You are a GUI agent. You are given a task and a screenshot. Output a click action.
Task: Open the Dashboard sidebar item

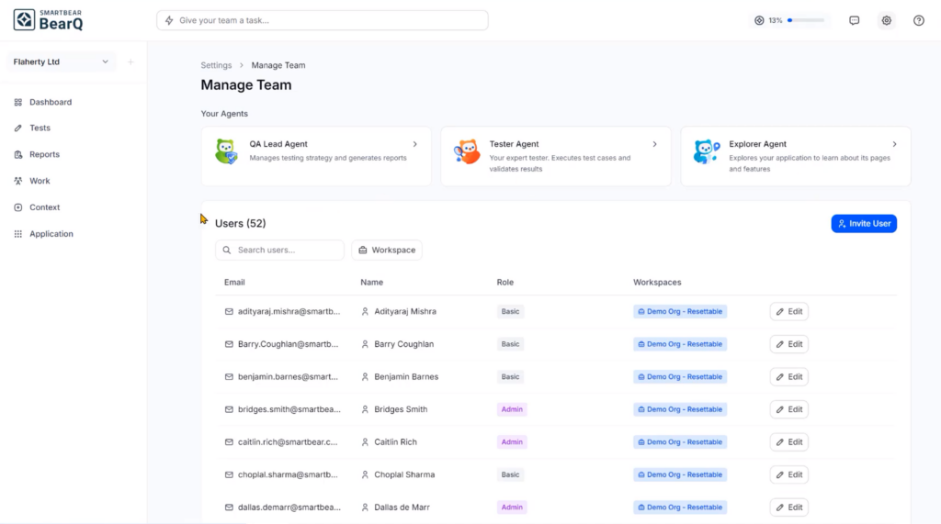(x=50, y=102)
